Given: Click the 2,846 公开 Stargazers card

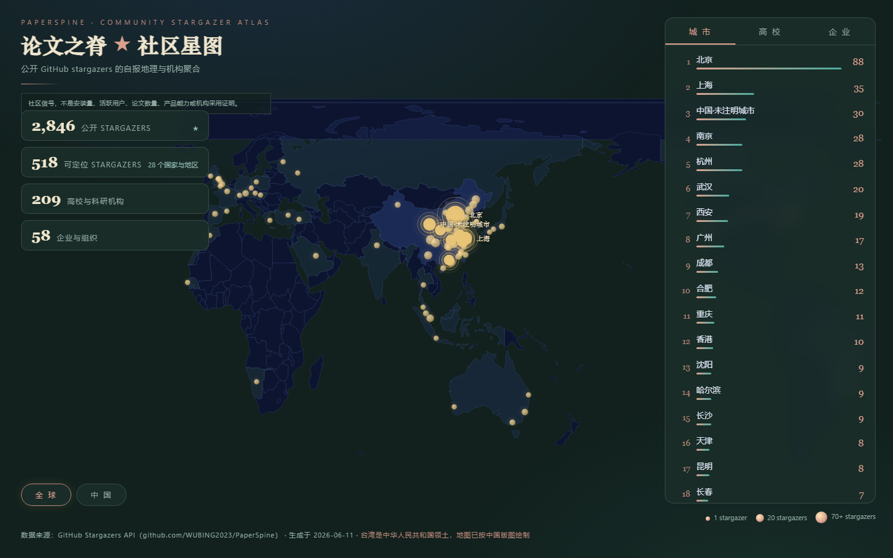Looking at the screenshot, I should 115,126.
